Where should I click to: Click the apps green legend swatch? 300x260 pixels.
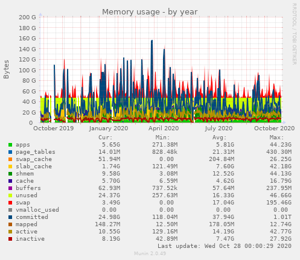click(10, 145)
